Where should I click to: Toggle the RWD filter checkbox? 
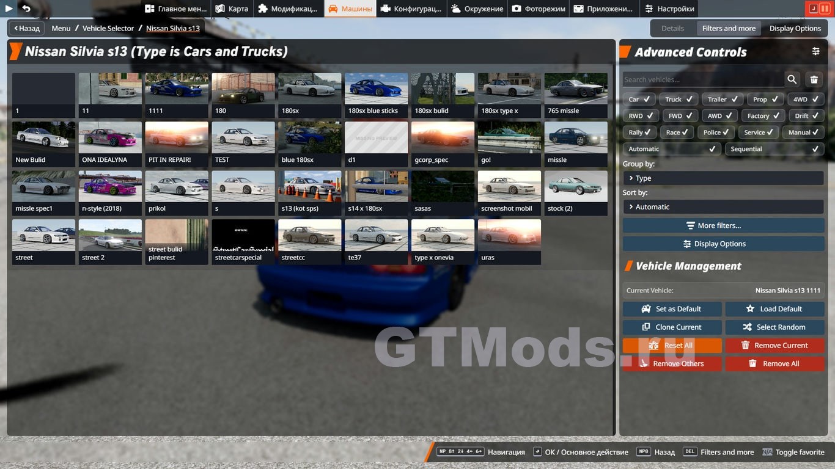pyautogui.click(x=641, y=115)
